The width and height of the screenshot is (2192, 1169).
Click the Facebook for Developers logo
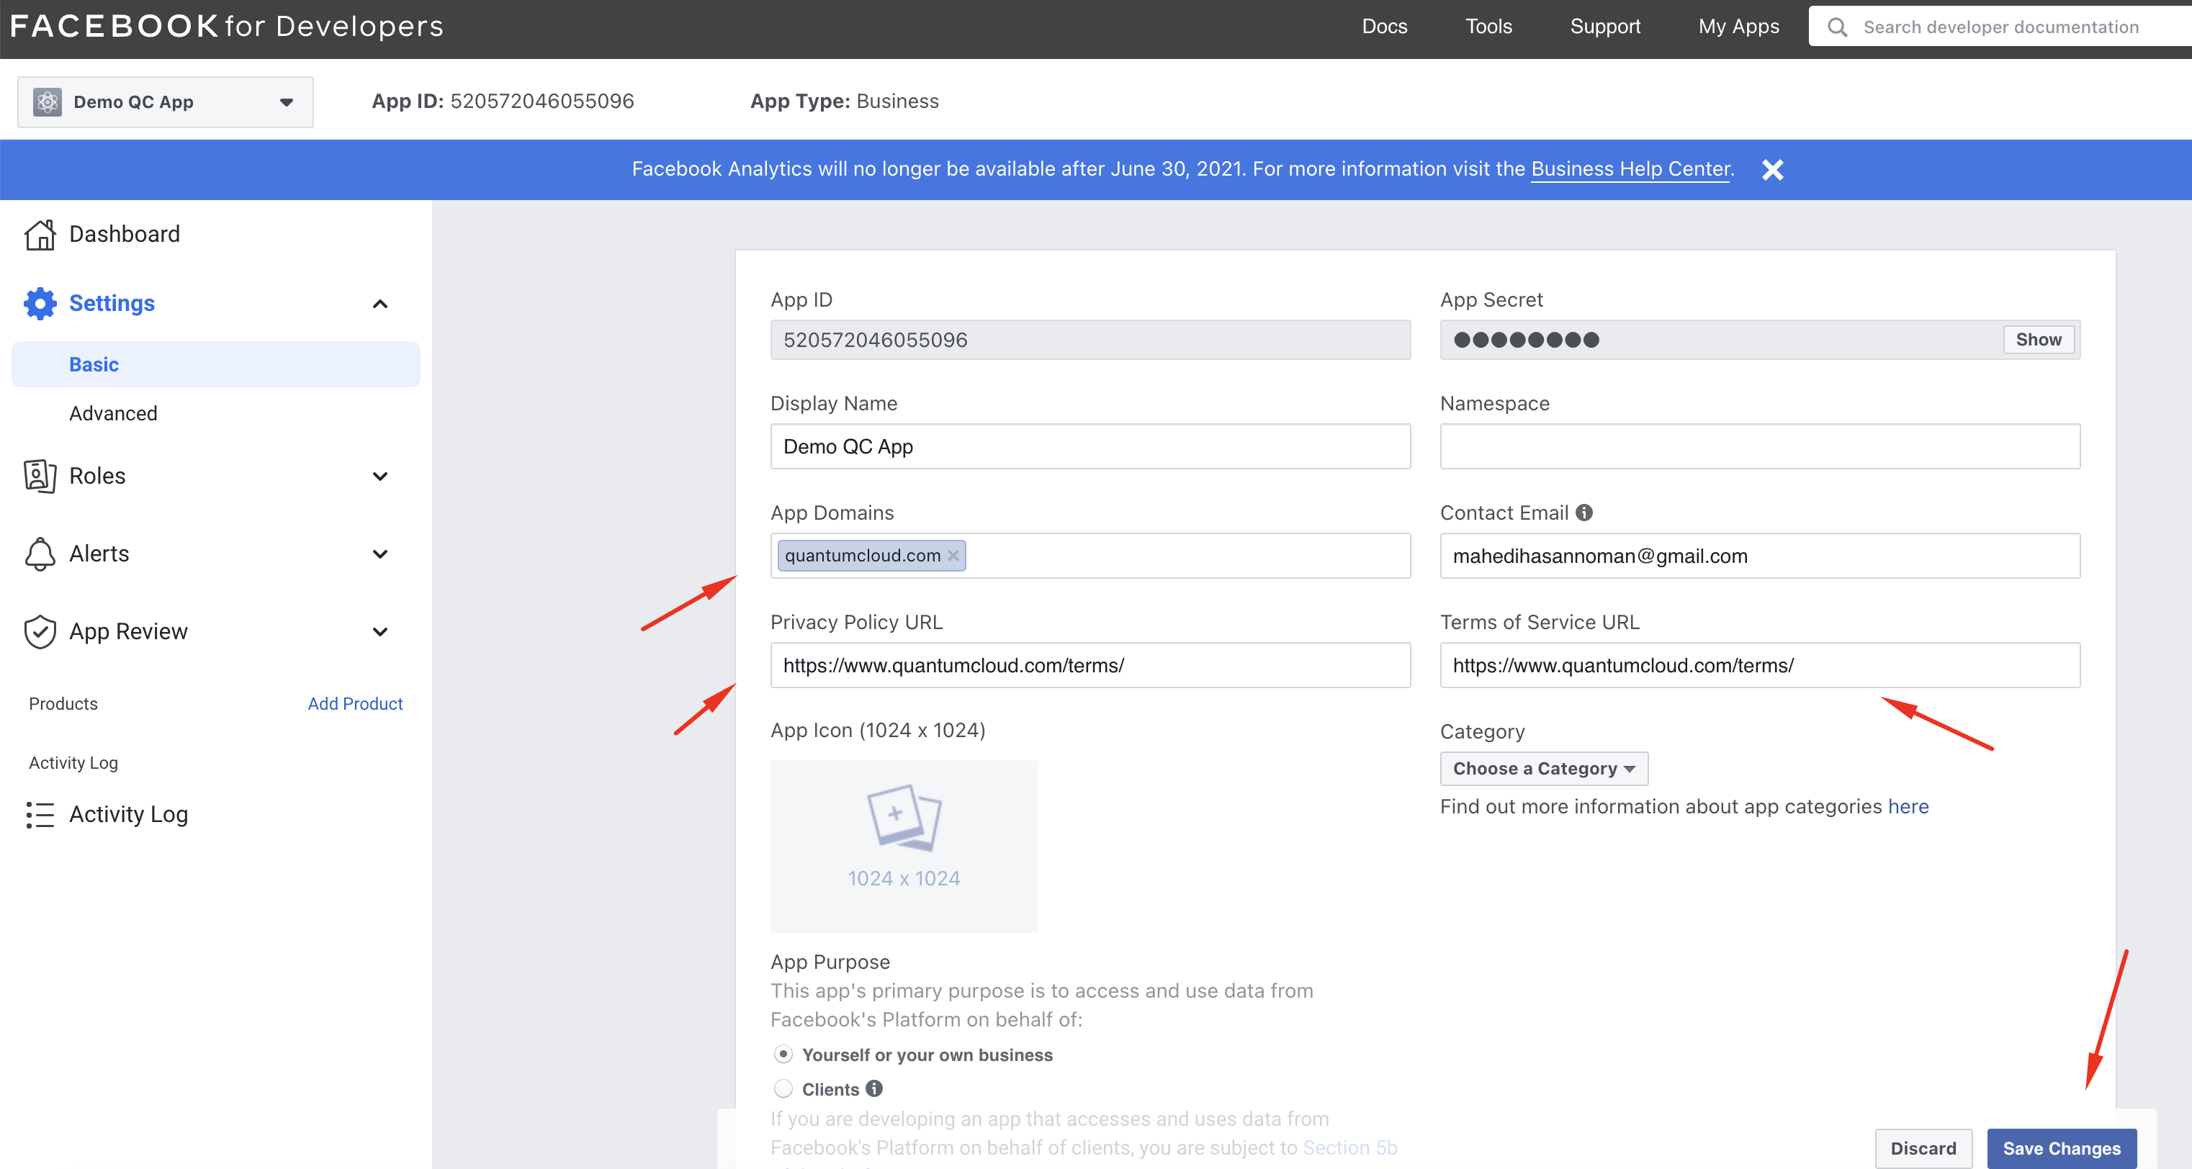226,27
